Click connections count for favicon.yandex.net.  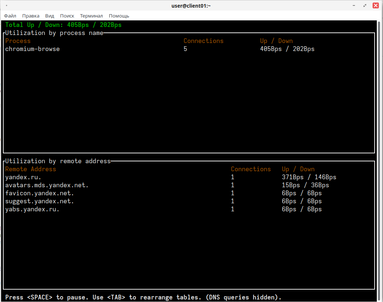(x=233, y=193)
